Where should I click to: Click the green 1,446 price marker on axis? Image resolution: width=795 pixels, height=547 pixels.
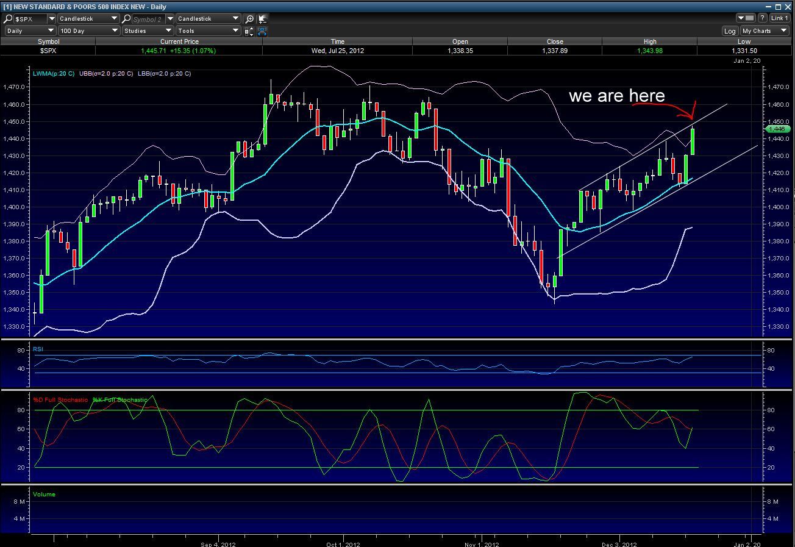point(777,129)
